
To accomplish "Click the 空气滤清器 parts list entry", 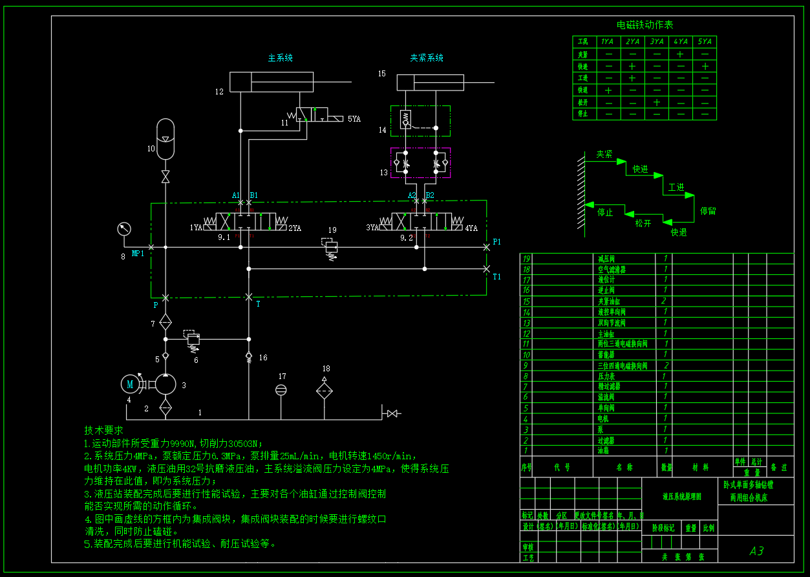I will pos(612,270).
